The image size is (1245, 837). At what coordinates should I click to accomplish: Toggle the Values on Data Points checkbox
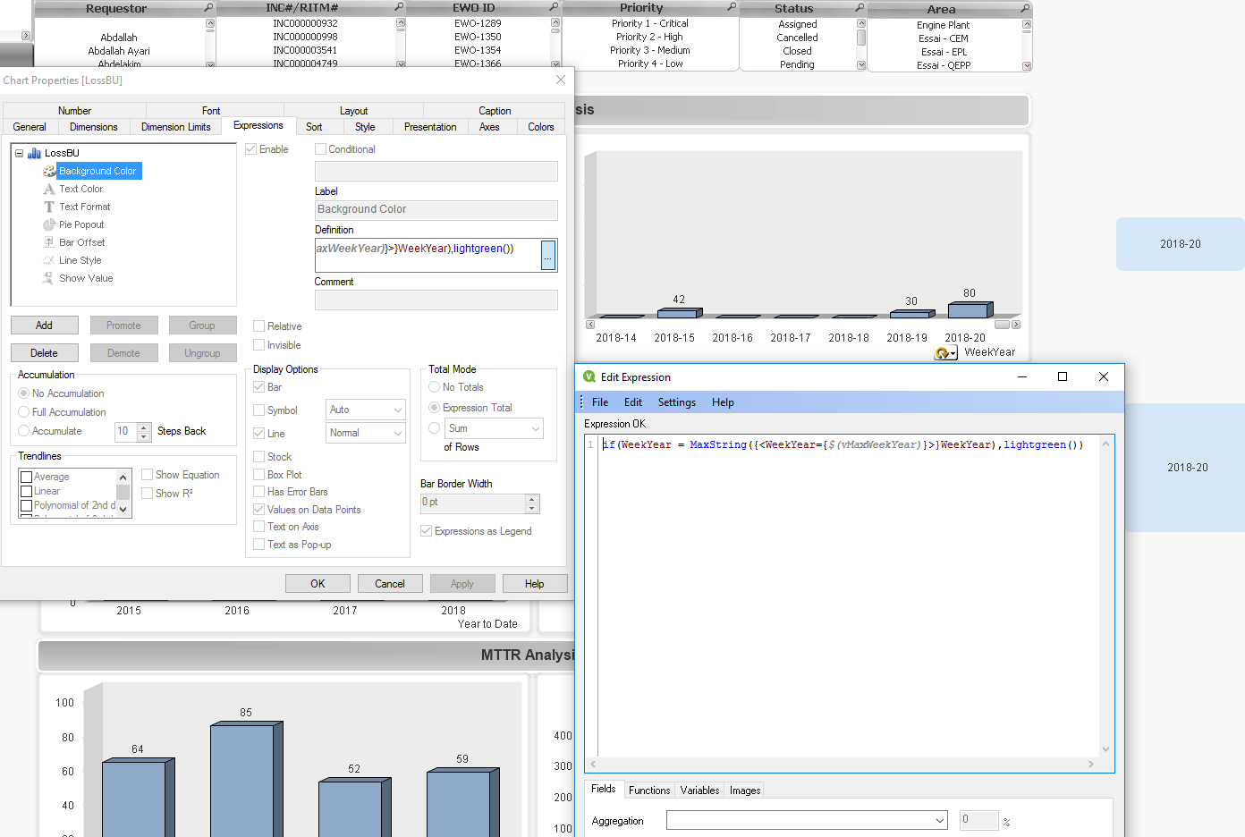coord(259,510)
